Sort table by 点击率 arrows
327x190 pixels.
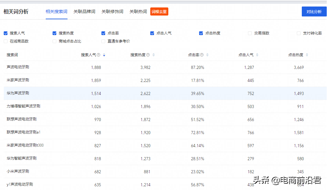click(x=207, y=55)
